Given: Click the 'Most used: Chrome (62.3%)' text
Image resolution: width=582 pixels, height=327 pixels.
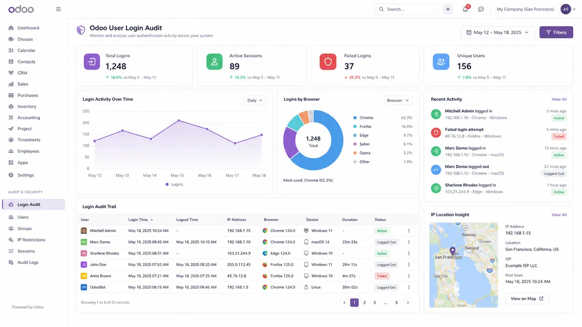Looking at the screenshot, I should click(x=308, y=180).
